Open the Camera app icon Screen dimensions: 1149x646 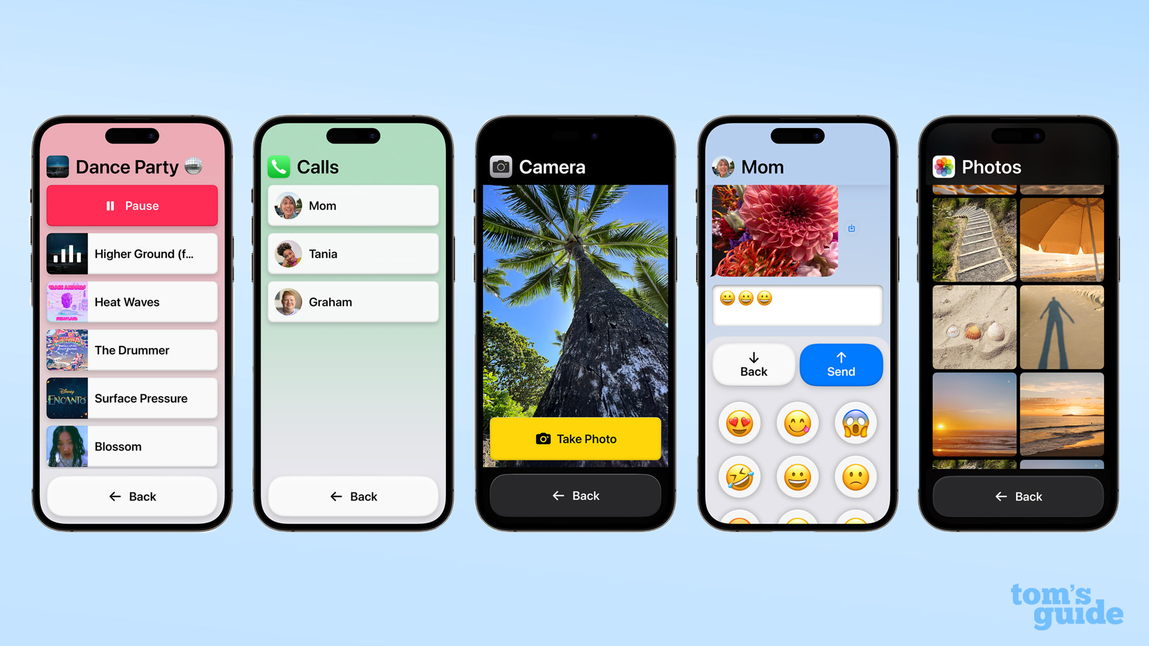pos(500,166)
